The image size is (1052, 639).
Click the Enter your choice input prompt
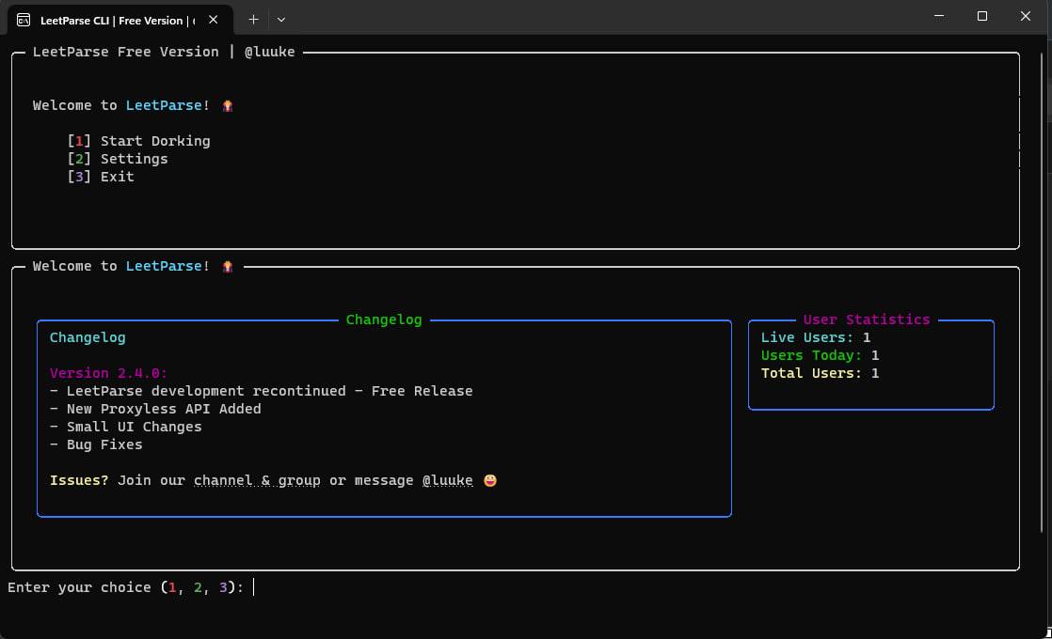(x=254, y=587)
